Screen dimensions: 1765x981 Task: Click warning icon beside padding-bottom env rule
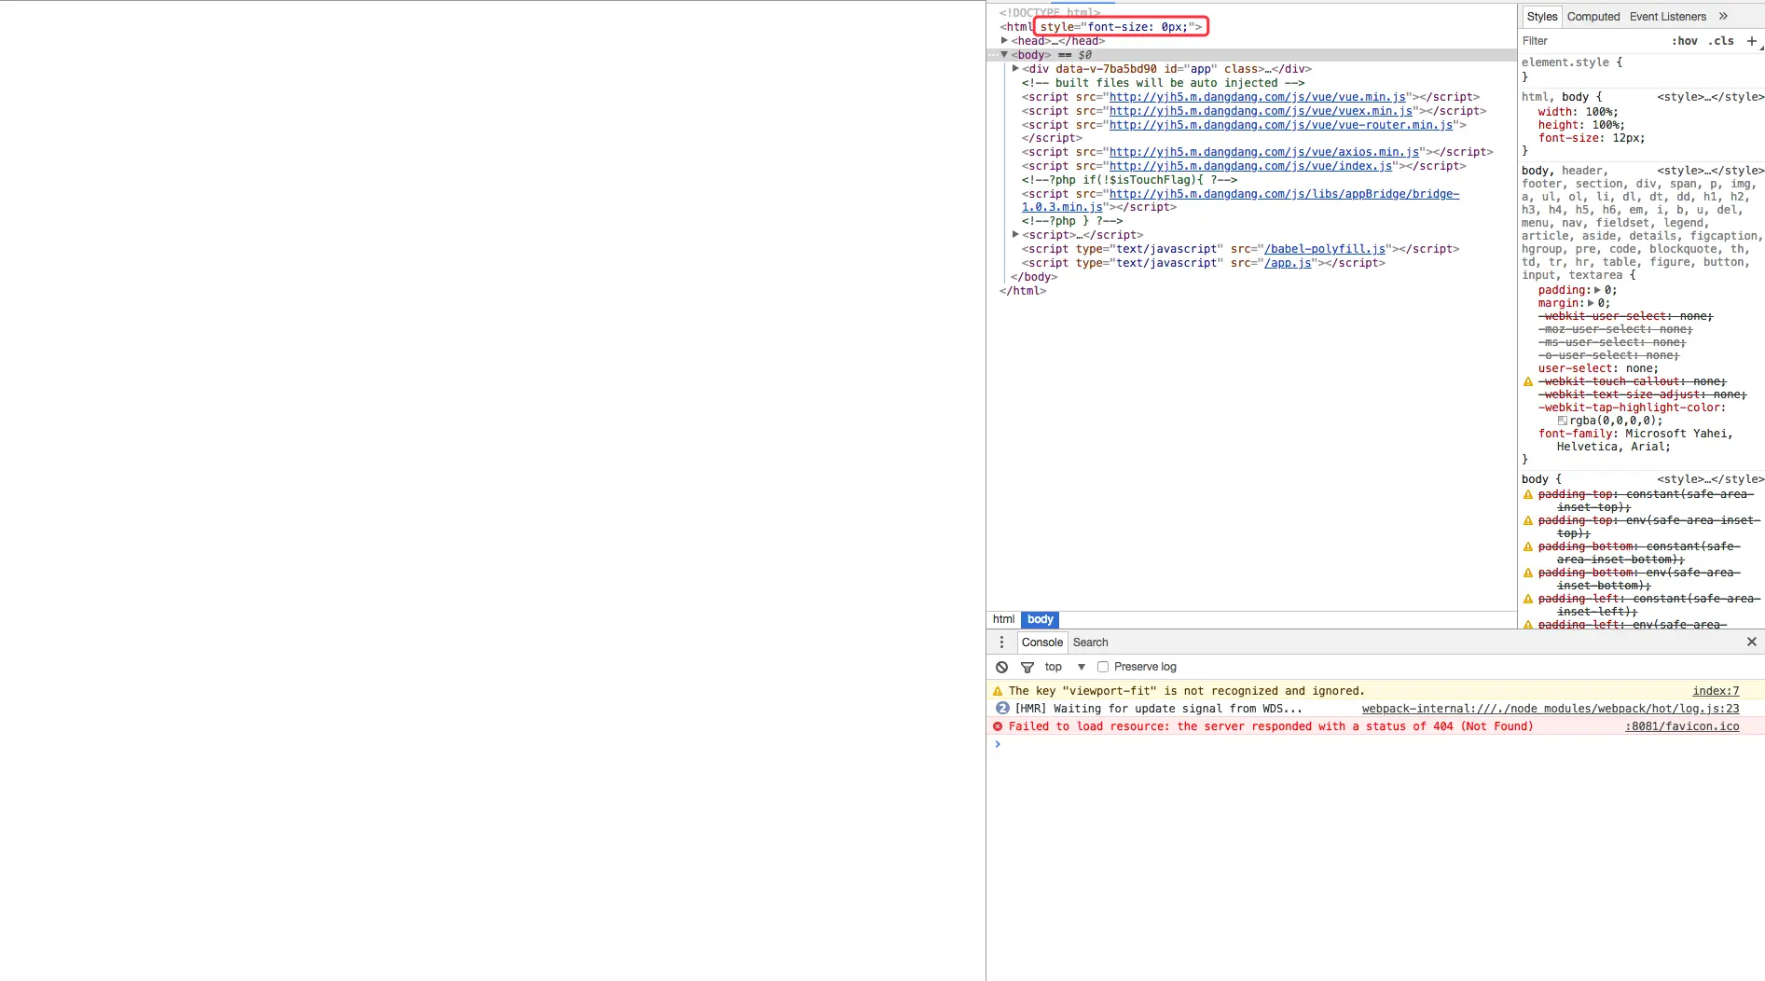point(1528,573)
